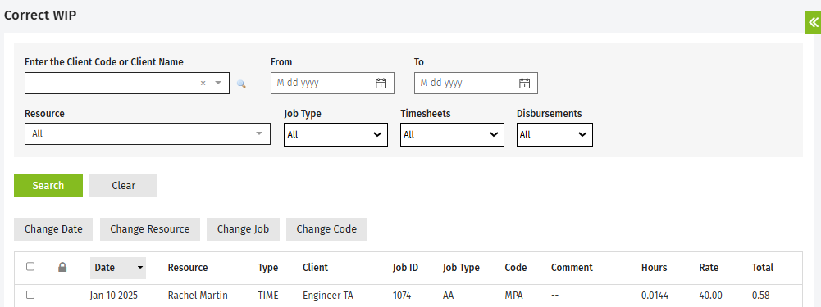821x307 pixels.
Task: Click the 0.58 total cell
Action: pos(761,296)
